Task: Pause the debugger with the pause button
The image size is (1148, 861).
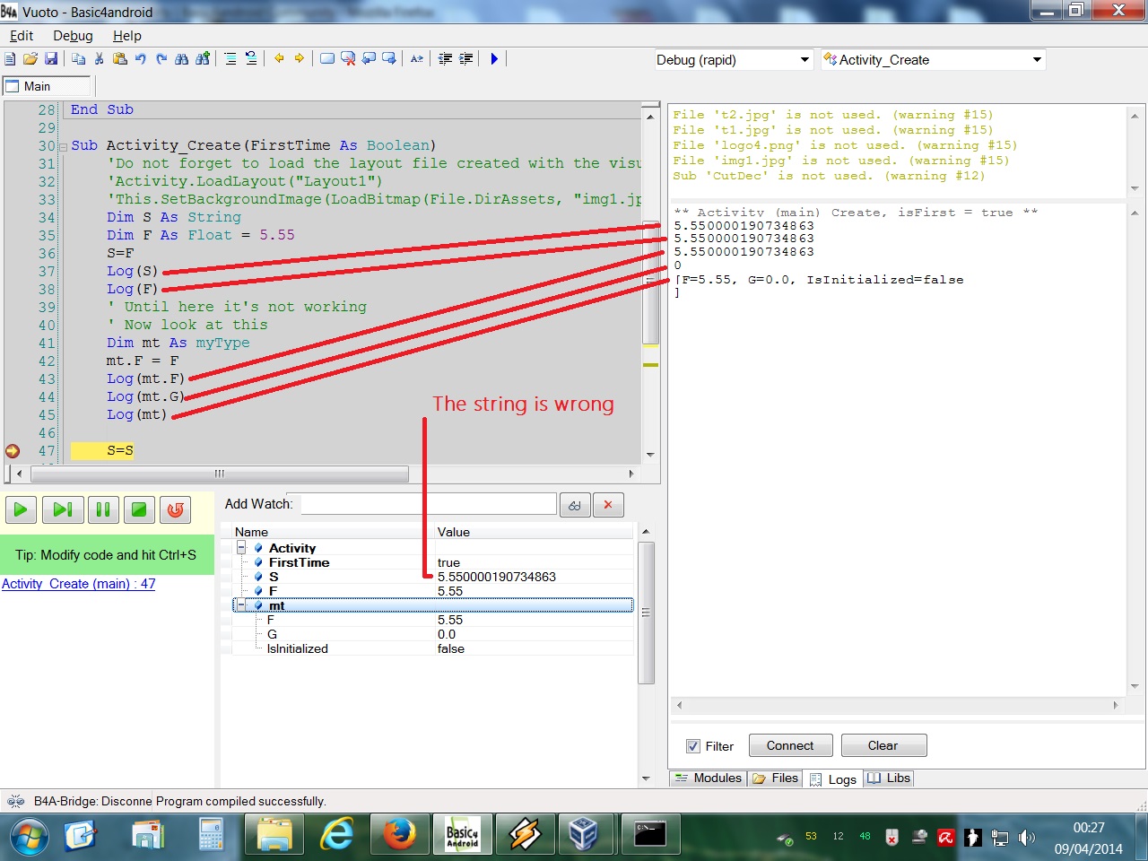Action: 102,509
